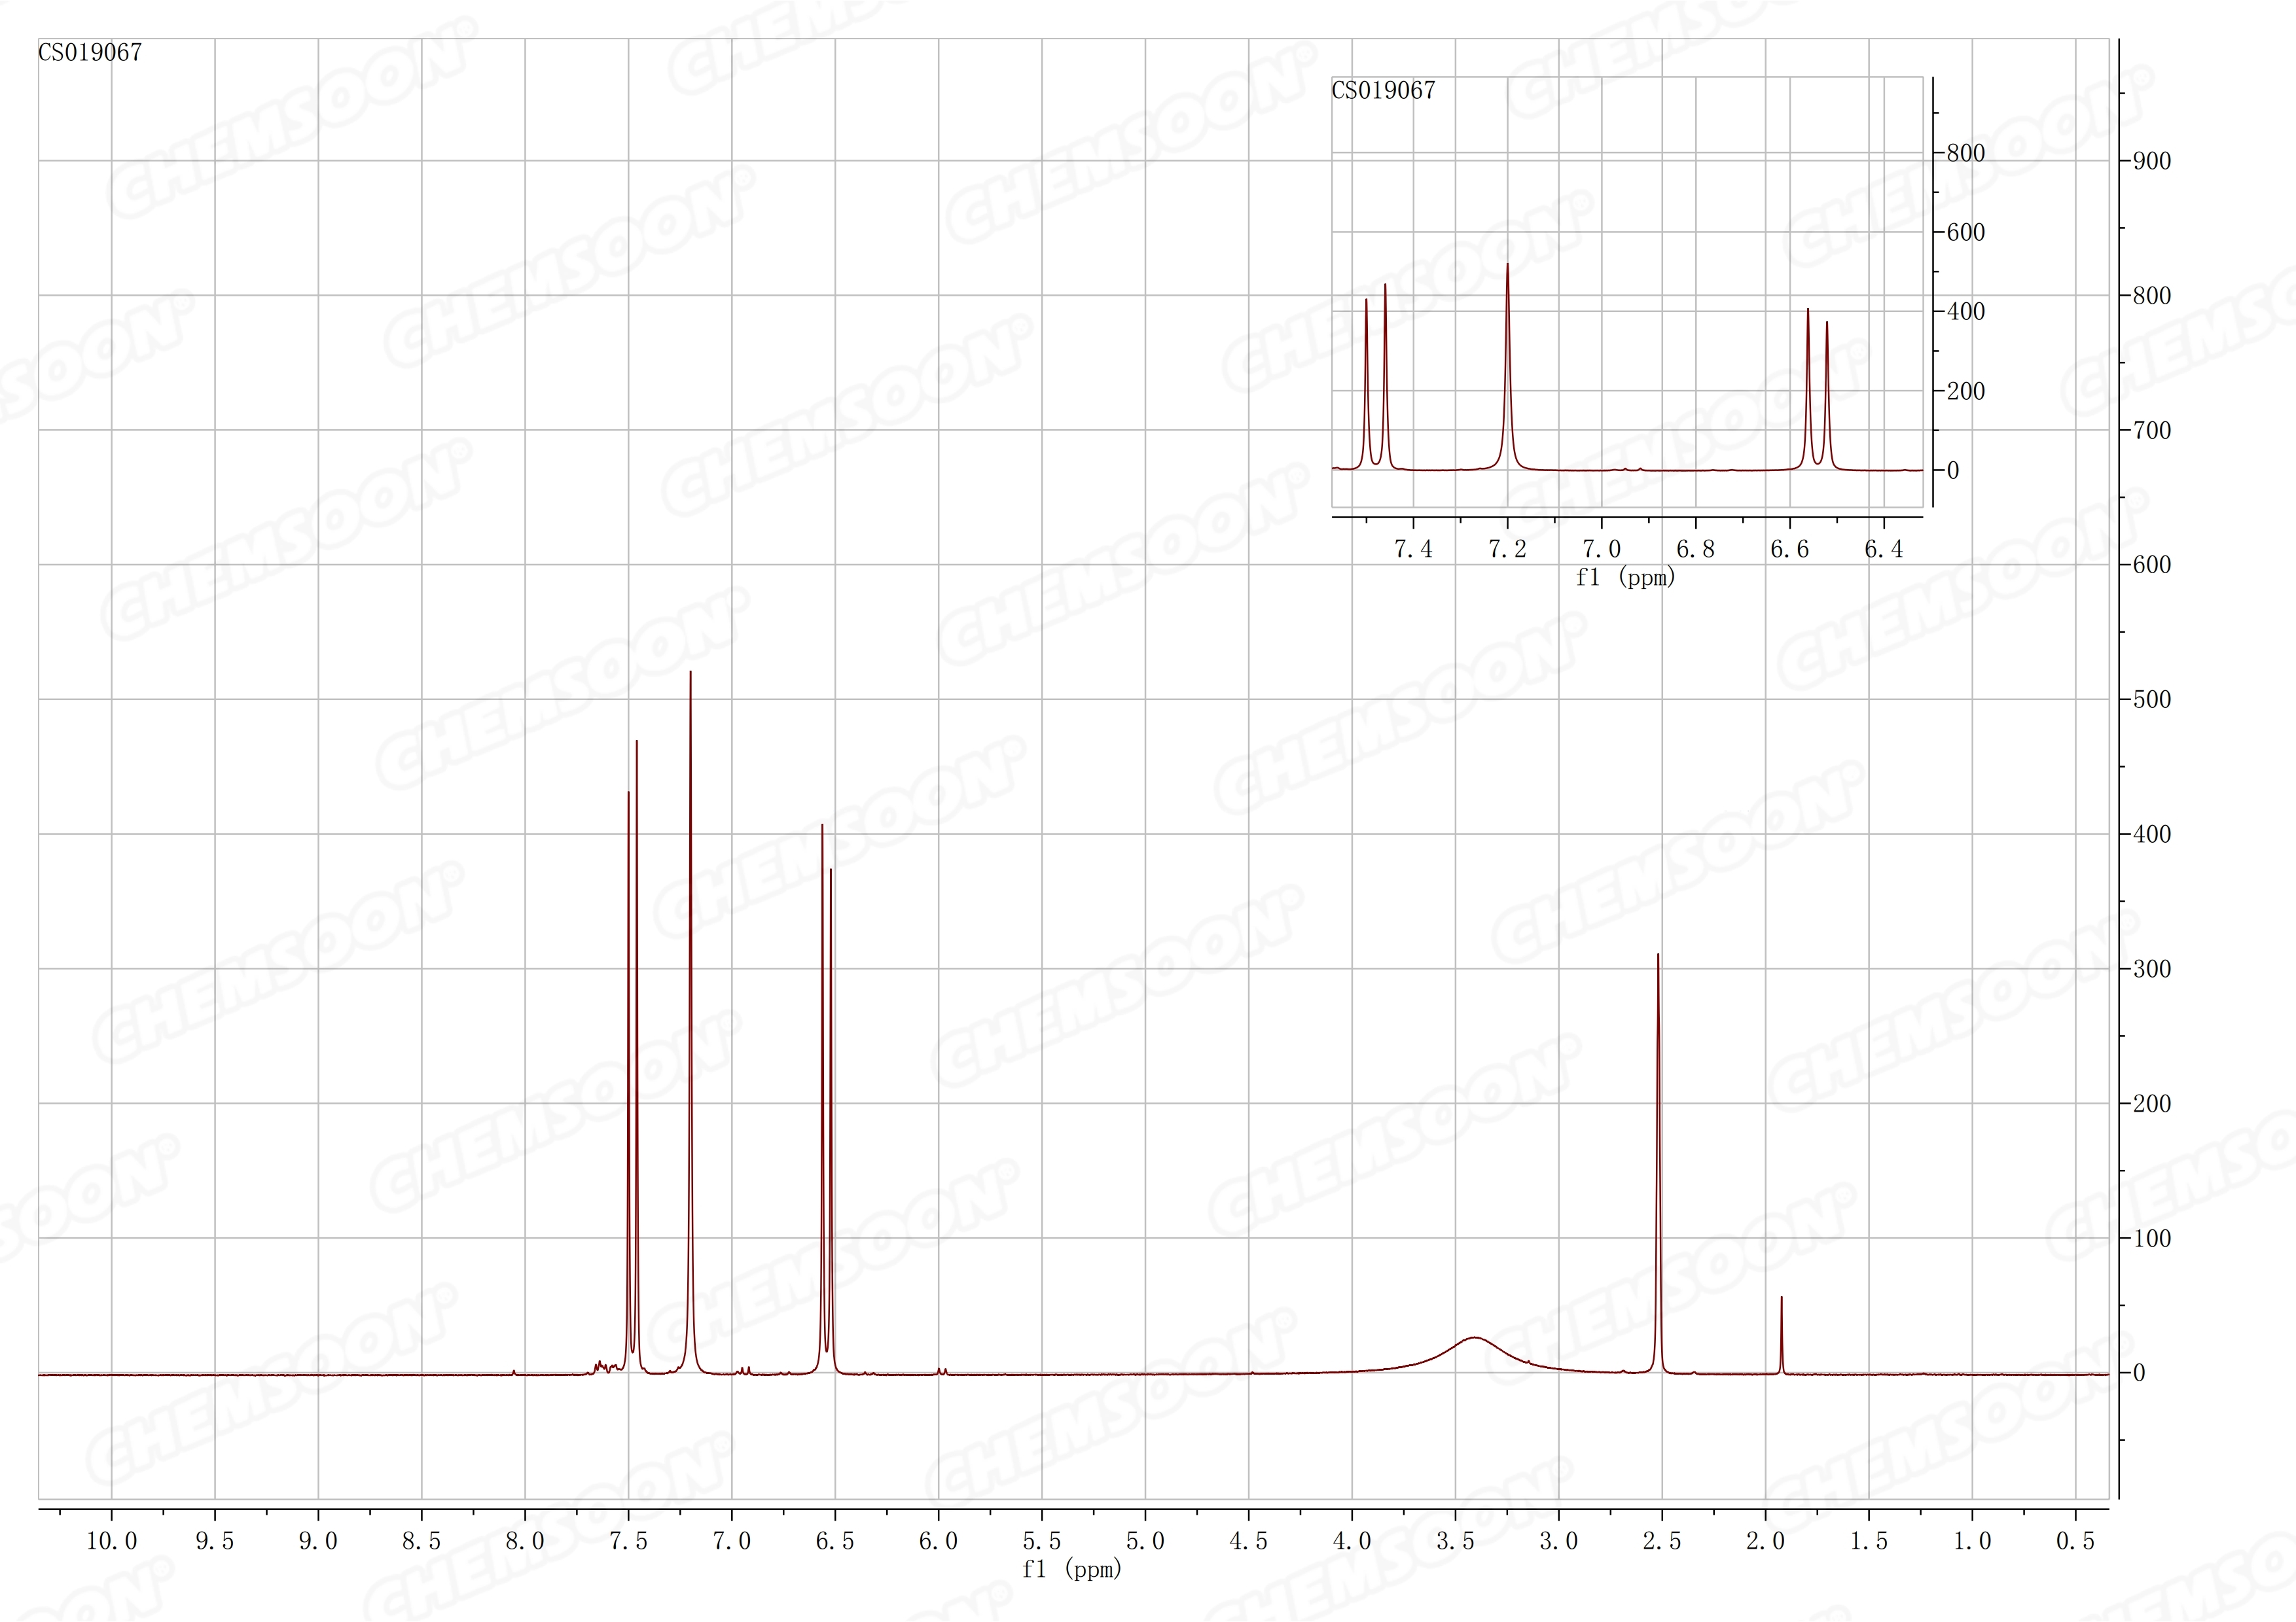Select the main plot's f1 (ppm) axis label
This screenshot has width=2296, height=1622.
pyautogui.click(x=1072, y=1570)
